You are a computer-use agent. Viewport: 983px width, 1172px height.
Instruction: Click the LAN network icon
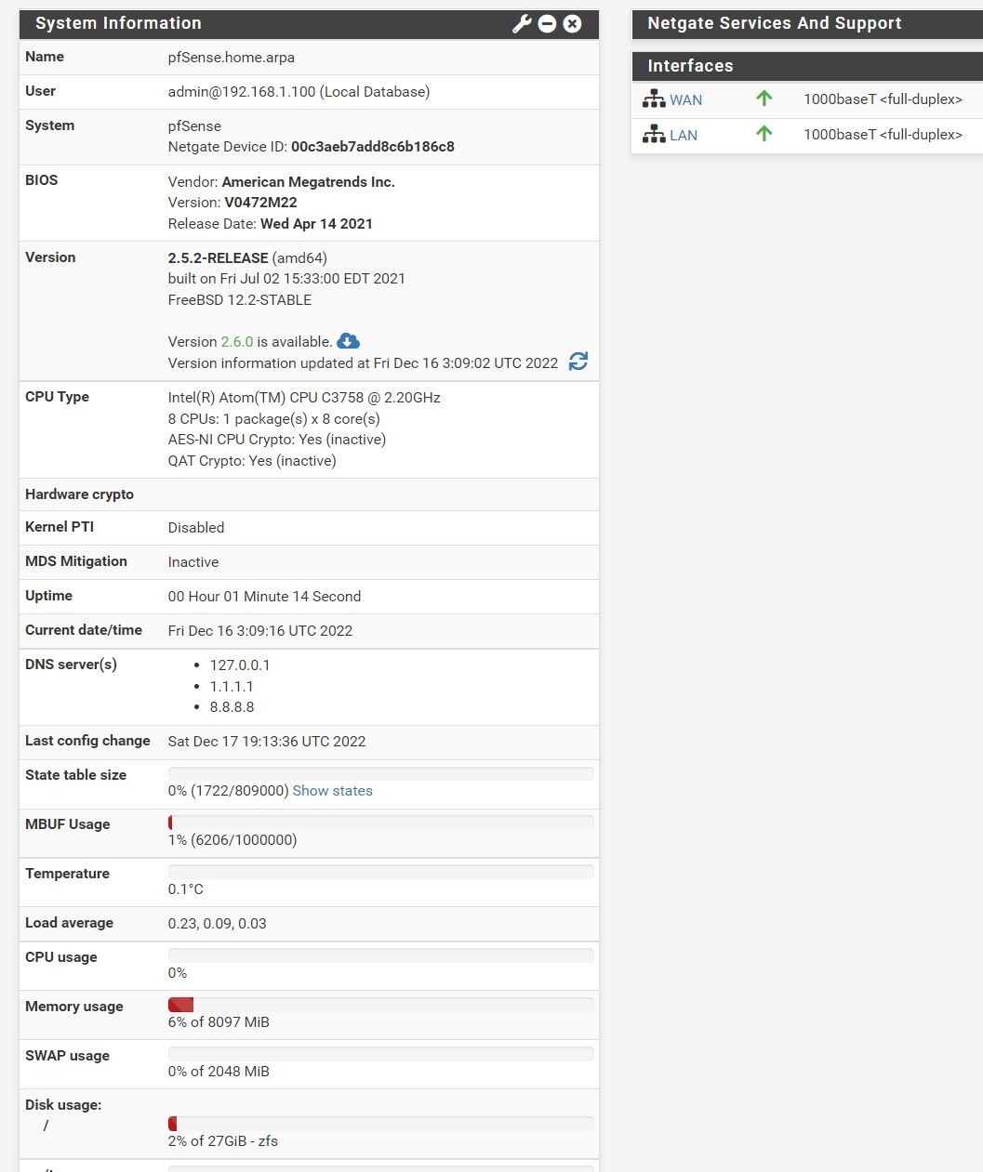coord(654,135)
